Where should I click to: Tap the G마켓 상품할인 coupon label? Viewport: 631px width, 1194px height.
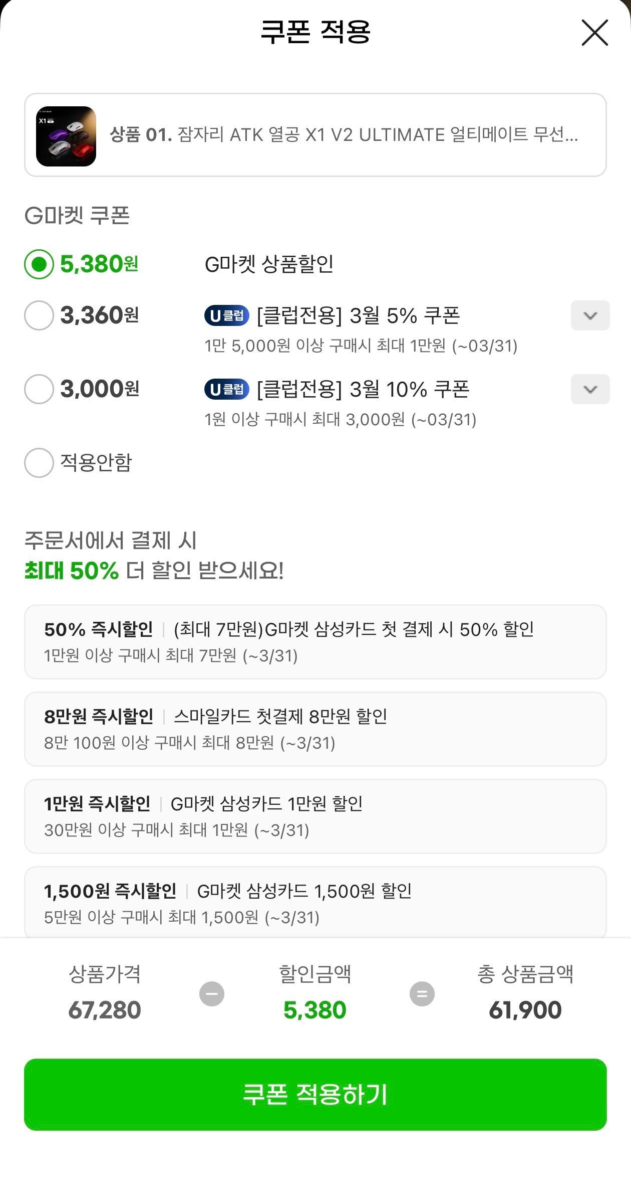pos(269,264)
